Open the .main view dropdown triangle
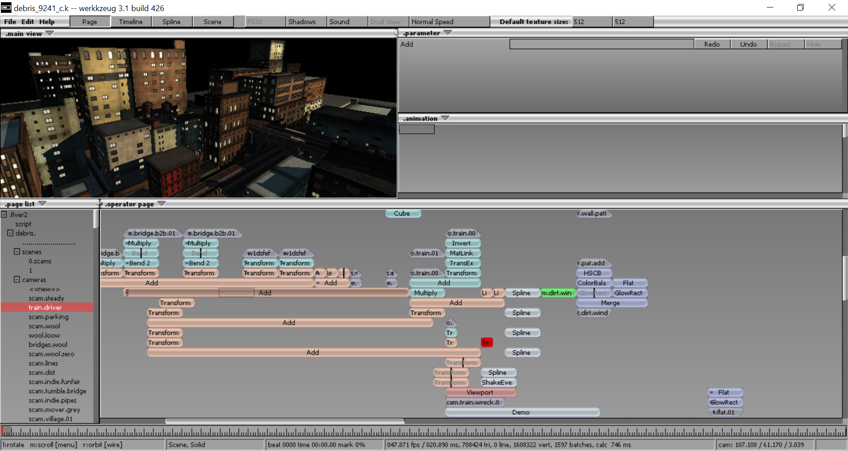 [49, 33]
